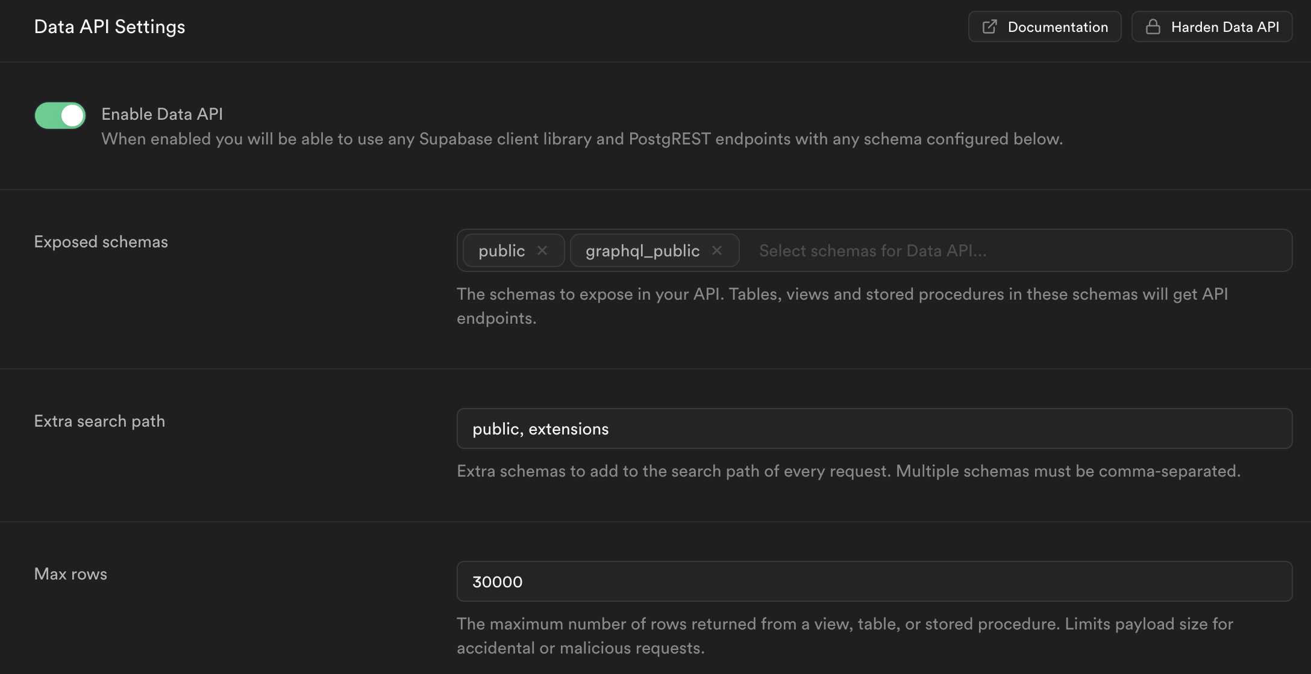Click the public schema tag
This screenshot has height=674, width=1311.
(501, 250)
